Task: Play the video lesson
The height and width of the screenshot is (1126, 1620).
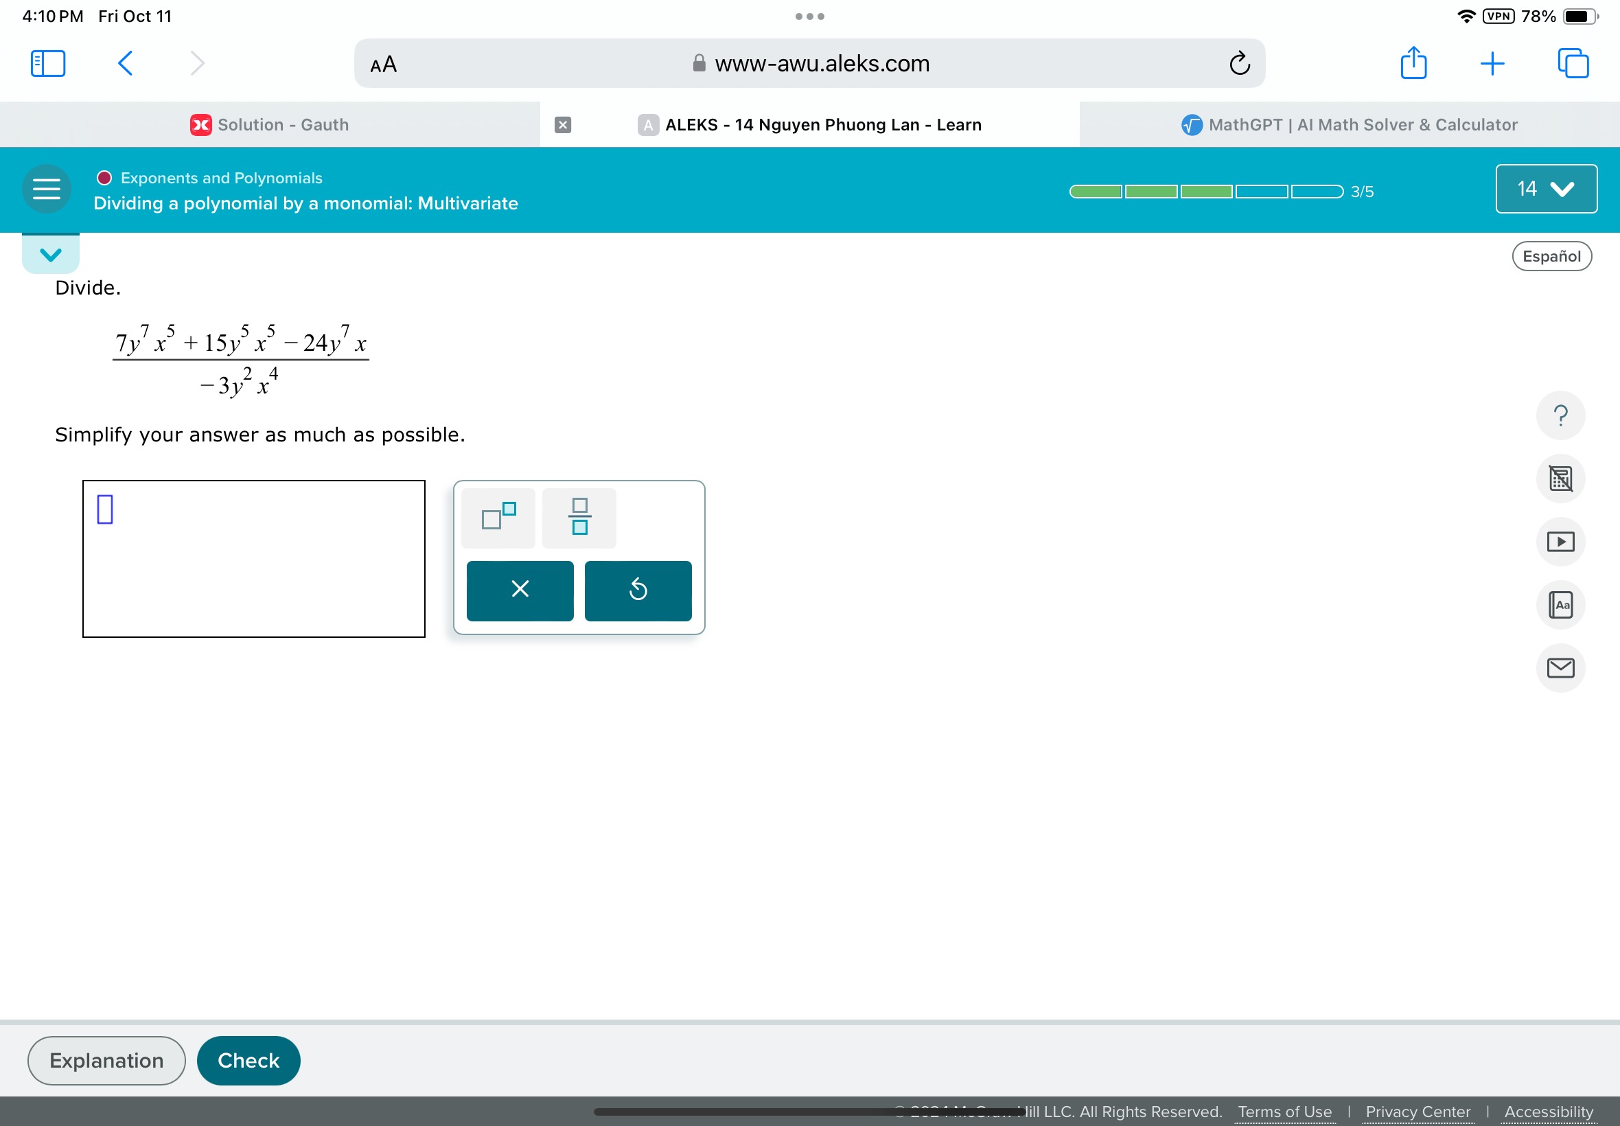Action: (1560, 542)
